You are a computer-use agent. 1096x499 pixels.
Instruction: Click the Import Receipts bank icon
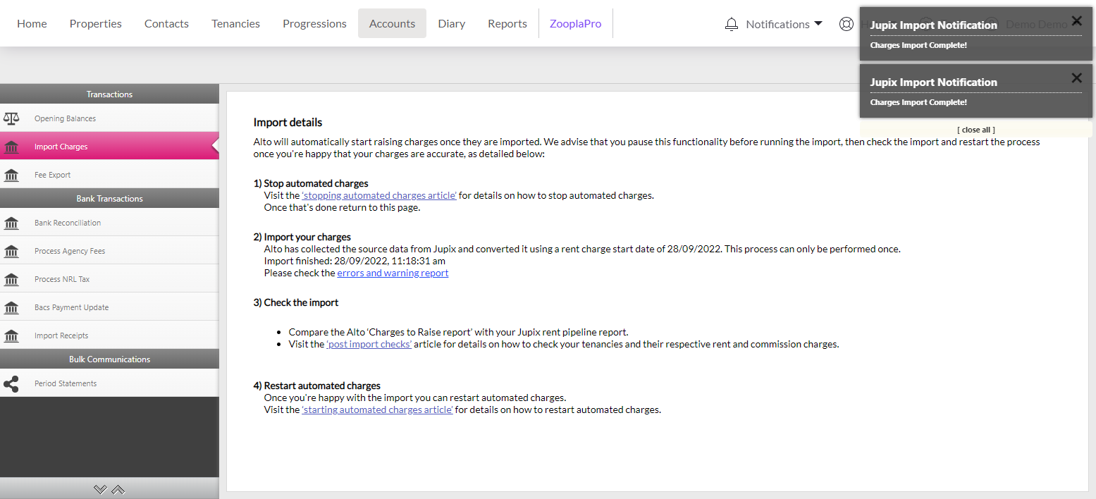pyautogui.click(x=11, y=335)
